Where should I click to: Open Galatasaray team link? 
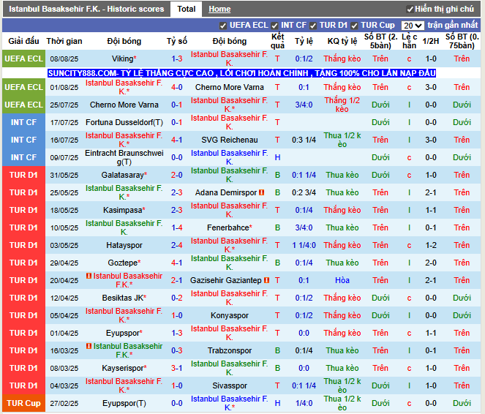tap(122, 175)
